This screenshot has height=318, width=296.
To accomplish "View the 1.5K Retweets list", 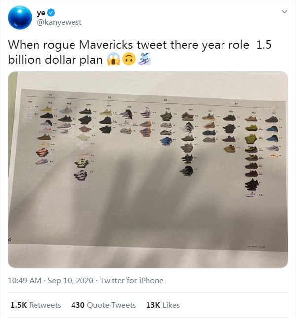I will [36, 305].
